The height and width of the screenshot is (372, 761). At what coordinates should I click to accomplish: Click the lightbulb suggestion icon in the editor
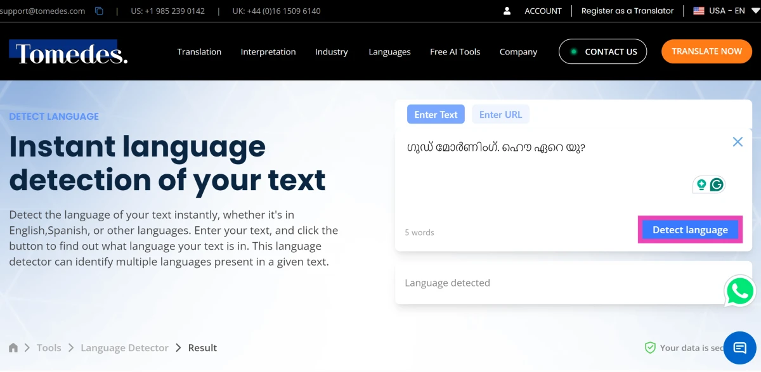tap(700, 184)
